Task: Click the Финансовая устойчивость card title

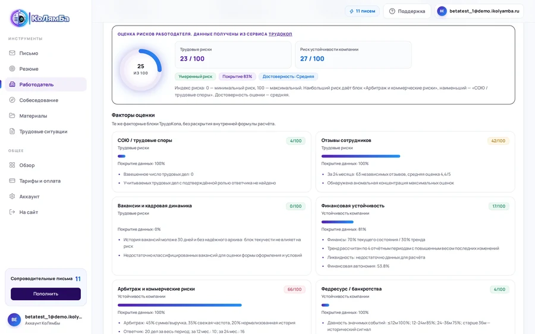Action: click(x=353, y=206)
